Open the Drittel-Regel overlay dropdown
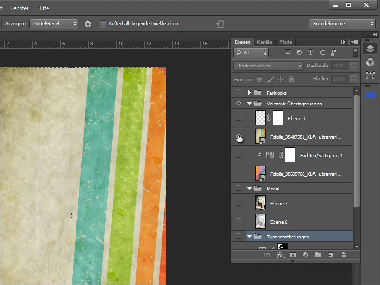380x285 pixels. 54,24
